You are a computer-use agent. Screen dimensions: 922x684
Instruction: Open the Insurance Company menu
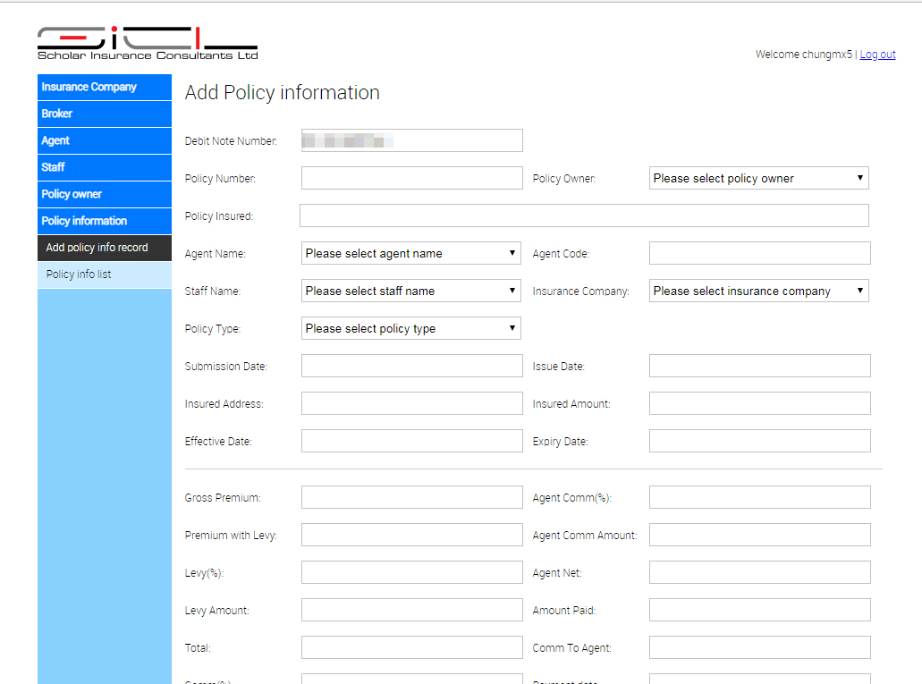tap(105, 87)
